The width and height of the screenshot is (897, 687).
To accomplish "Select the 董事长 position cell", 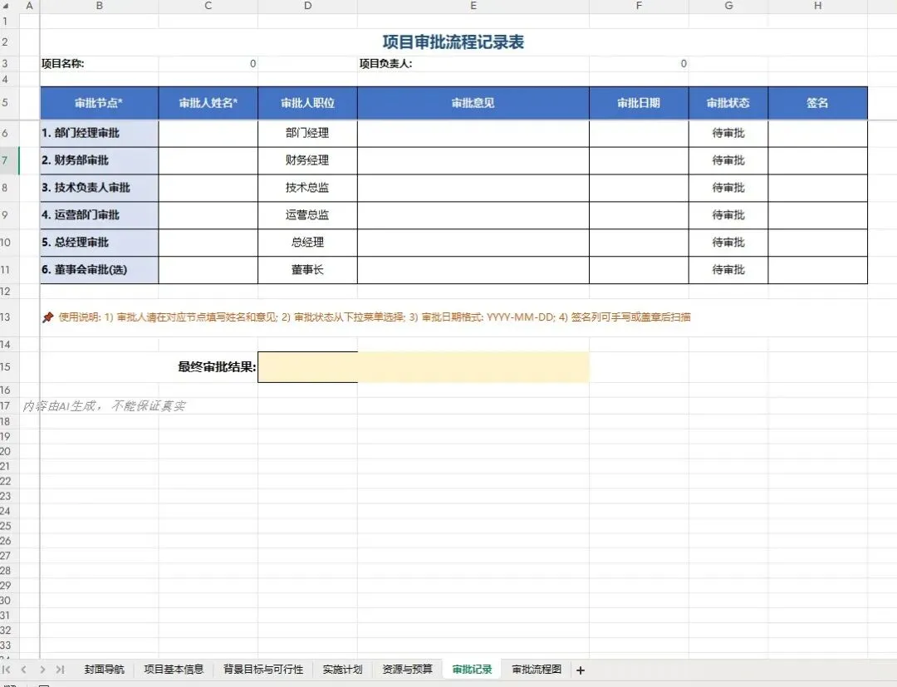I will (x=308, y=270).
